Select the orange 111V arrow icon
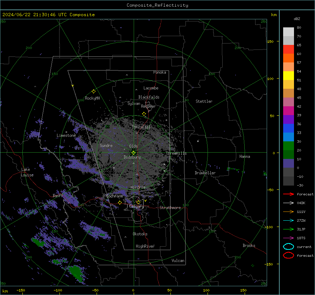 tap(288, 212)
